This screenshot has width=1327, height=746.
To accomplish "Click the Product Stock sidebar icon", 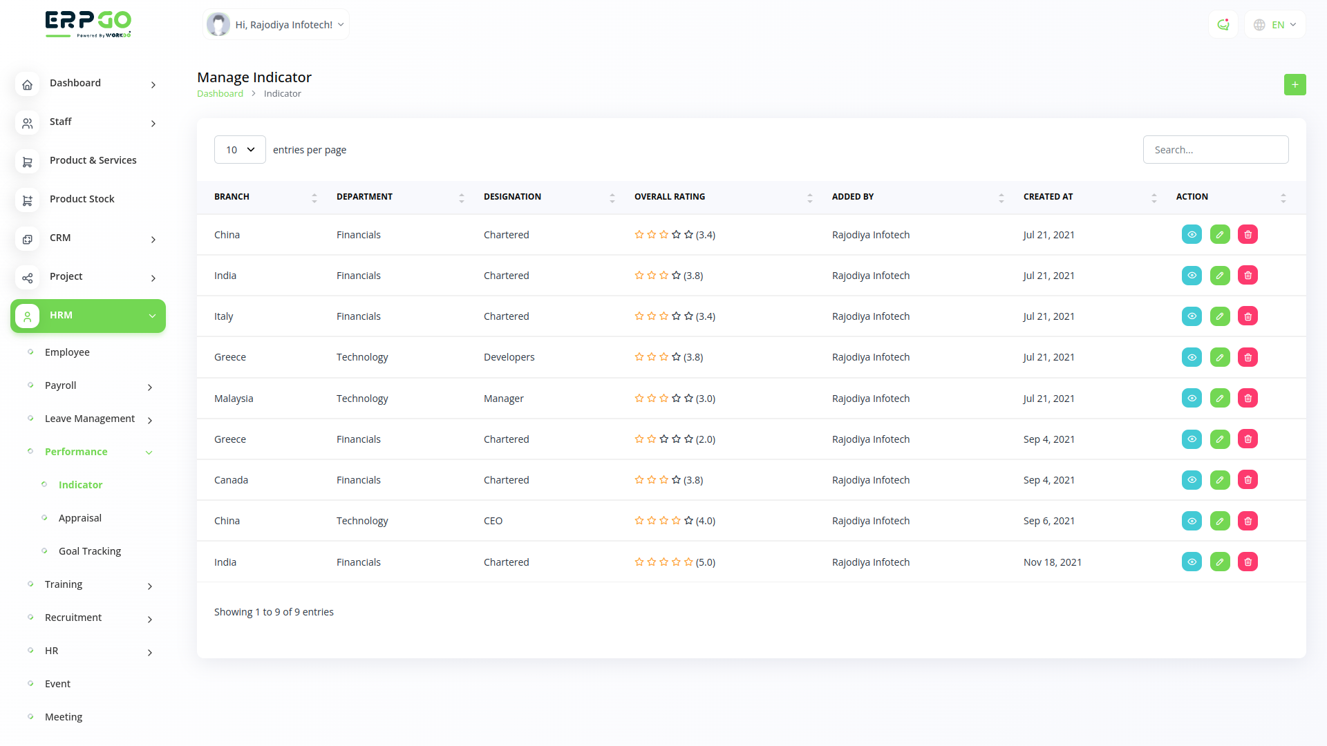I will pos(27,200).
